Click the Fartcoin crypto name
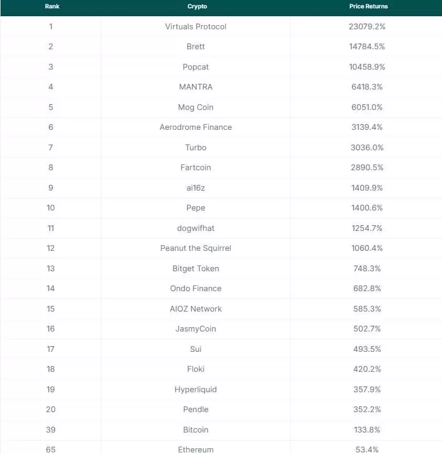 click(x=196, y=168)
